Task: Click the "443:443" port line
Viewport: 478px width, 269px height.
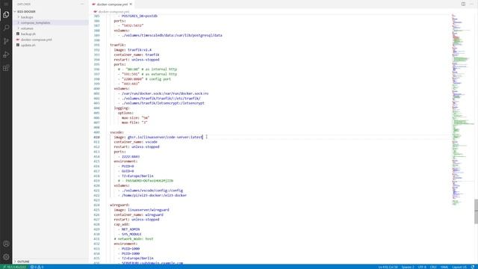Action: (x=128, y=84)
